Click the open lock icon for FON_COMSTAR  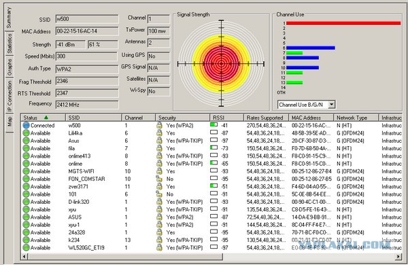159,179
